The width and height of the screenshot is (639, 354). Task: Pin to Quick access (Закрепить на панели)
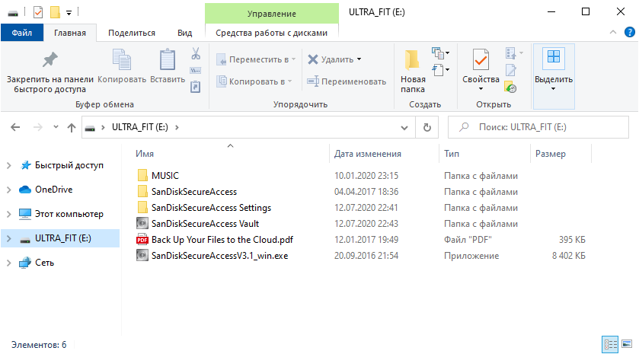pos(50,72)
